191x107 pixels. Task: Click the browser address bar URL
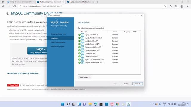coord(43,6)
